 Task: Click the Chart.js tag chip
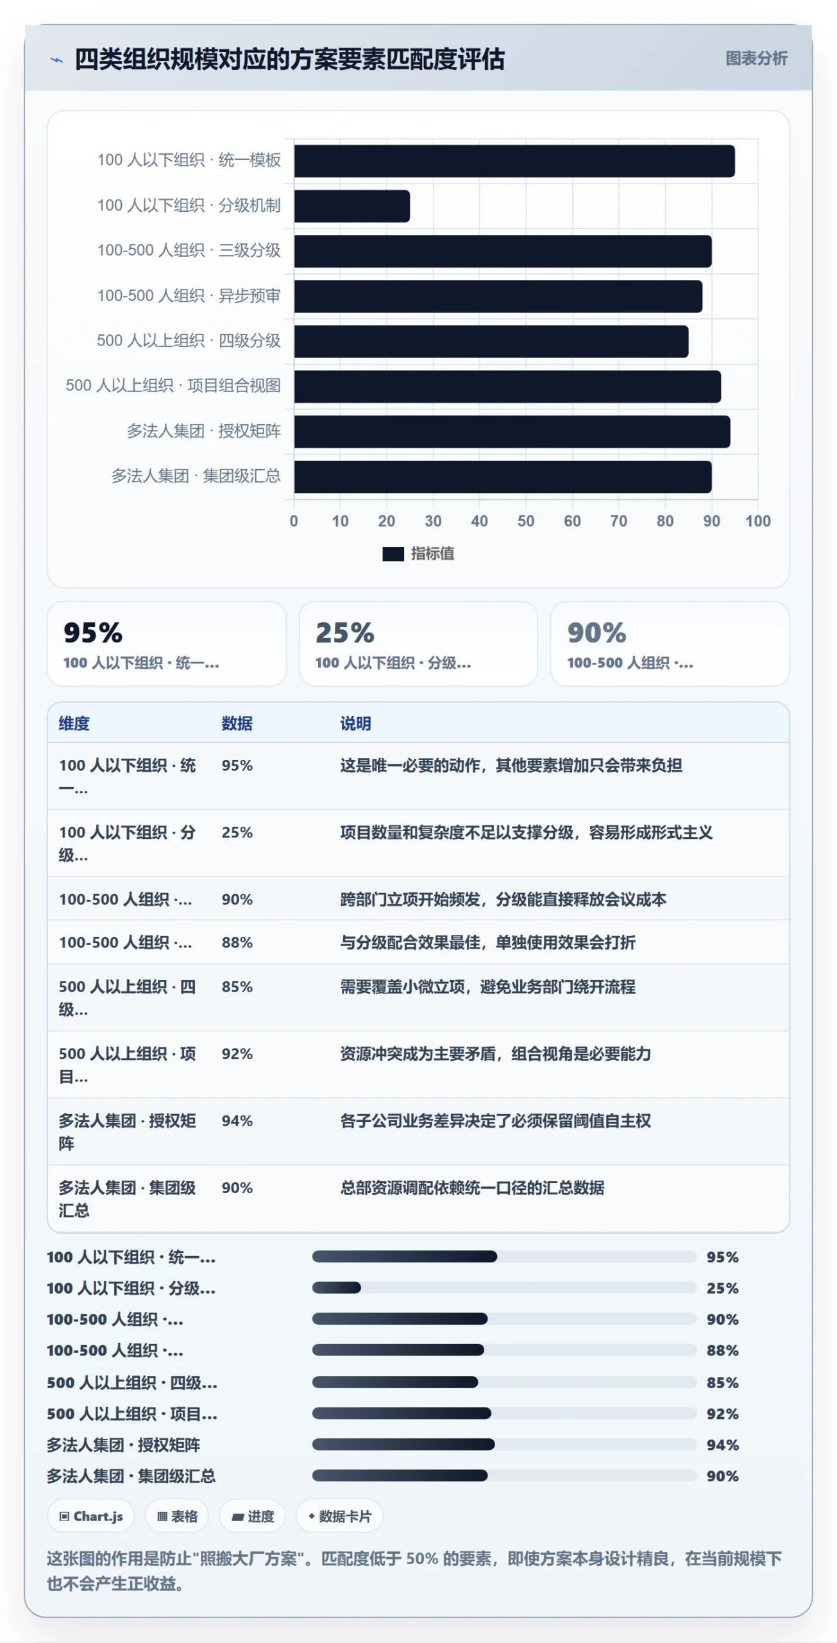[91, 1516]
